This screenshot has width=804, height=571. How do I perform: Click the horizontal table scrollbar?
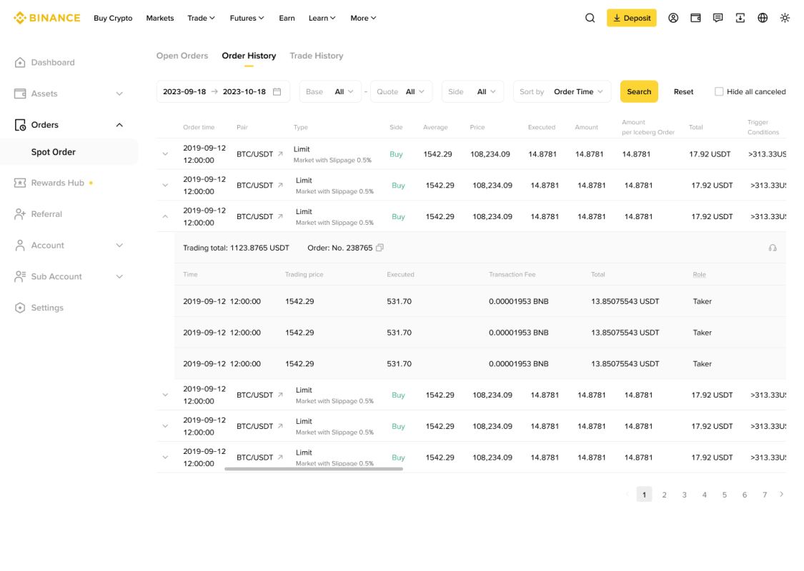pos(314,469)
